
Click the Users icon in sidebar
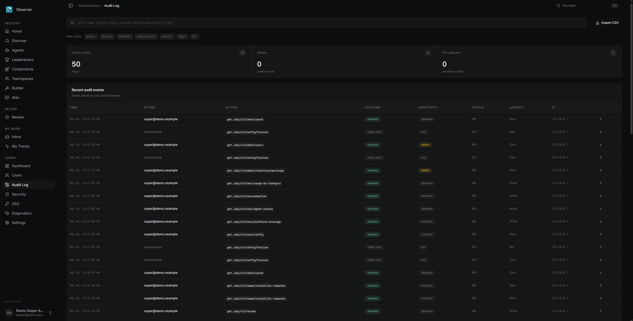coord(7,175)
